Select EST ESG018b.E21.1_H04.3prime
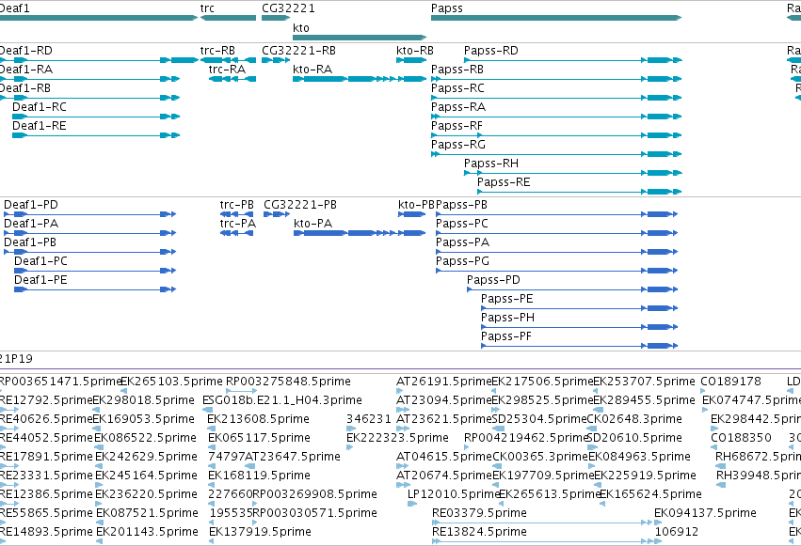The height and width of the screenshot is (546, 801). point(282,400)
